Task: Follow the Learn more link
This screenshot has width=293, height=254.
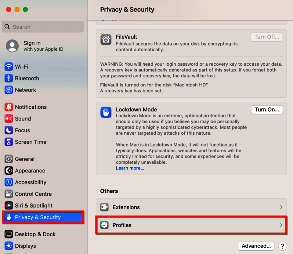Action: coord(130,168)
